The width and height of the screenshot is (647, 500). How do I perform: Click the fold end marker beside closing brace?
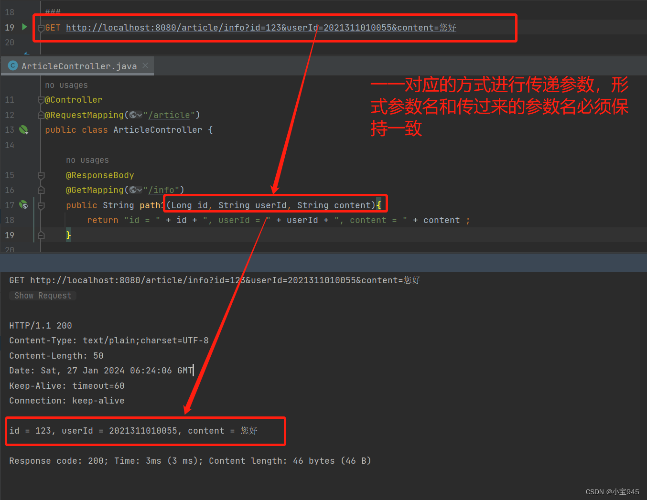pyautogui.click(x=41, y=235)
